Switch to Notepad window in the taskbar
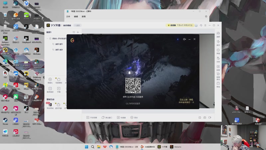 pyautogui.click(x=127, y=147)
